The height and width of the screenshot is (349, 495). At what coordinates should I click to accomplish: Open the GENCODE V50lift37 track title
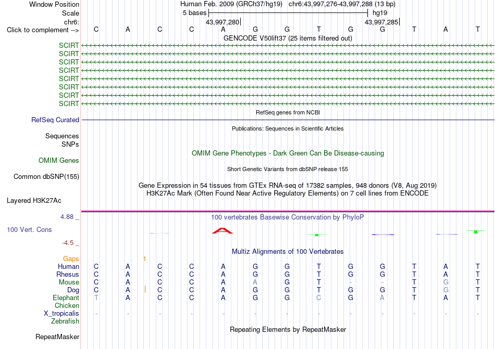click(x=288, y=38)
